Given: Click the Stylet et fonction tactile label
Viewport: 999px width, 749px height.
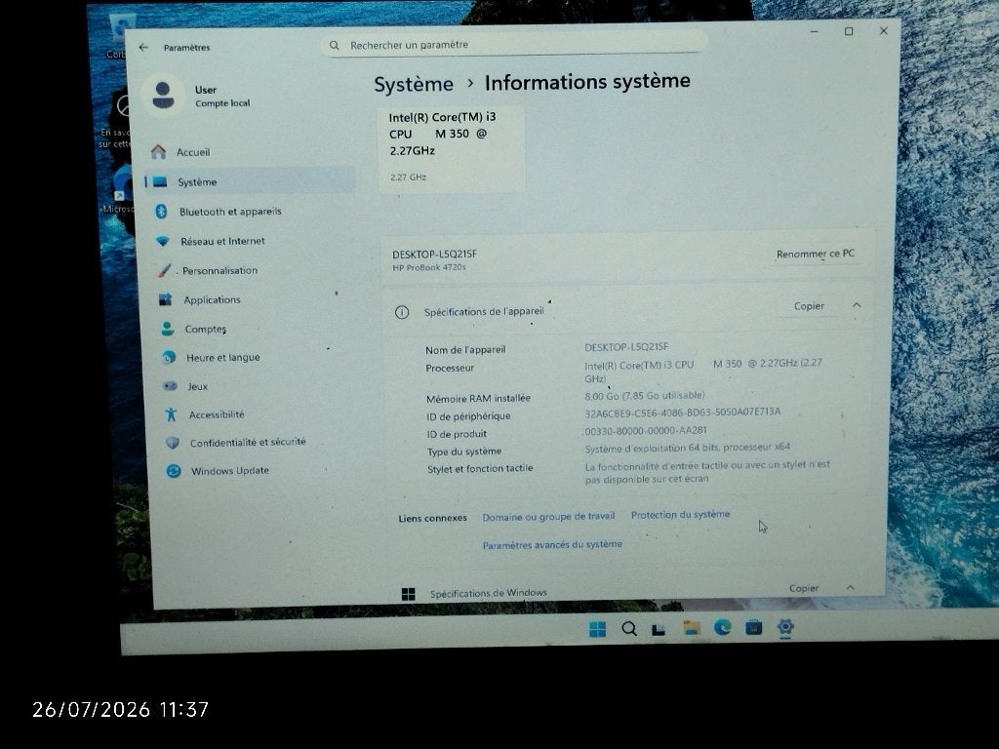Looking at the screenshot, I should pos(480,468).
